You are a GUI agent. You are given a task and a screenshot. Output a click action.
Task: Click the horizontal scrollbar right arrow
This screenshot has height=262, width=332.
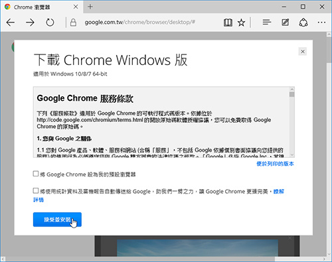pos(324,259)
